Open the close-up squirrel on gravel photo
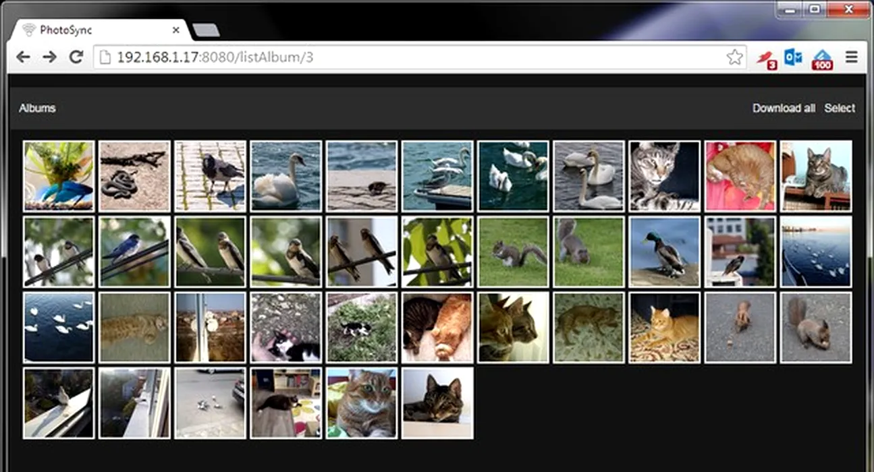 click(816, 327)
